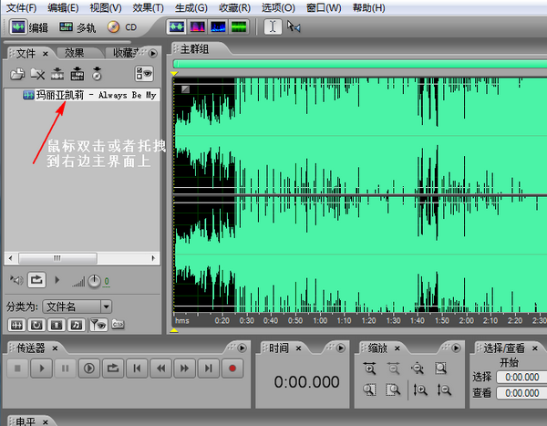The height and width of the screenshot is (426, 547).
Task: Toggle auto-play speaker icon
Action: [x=16, y=280]
